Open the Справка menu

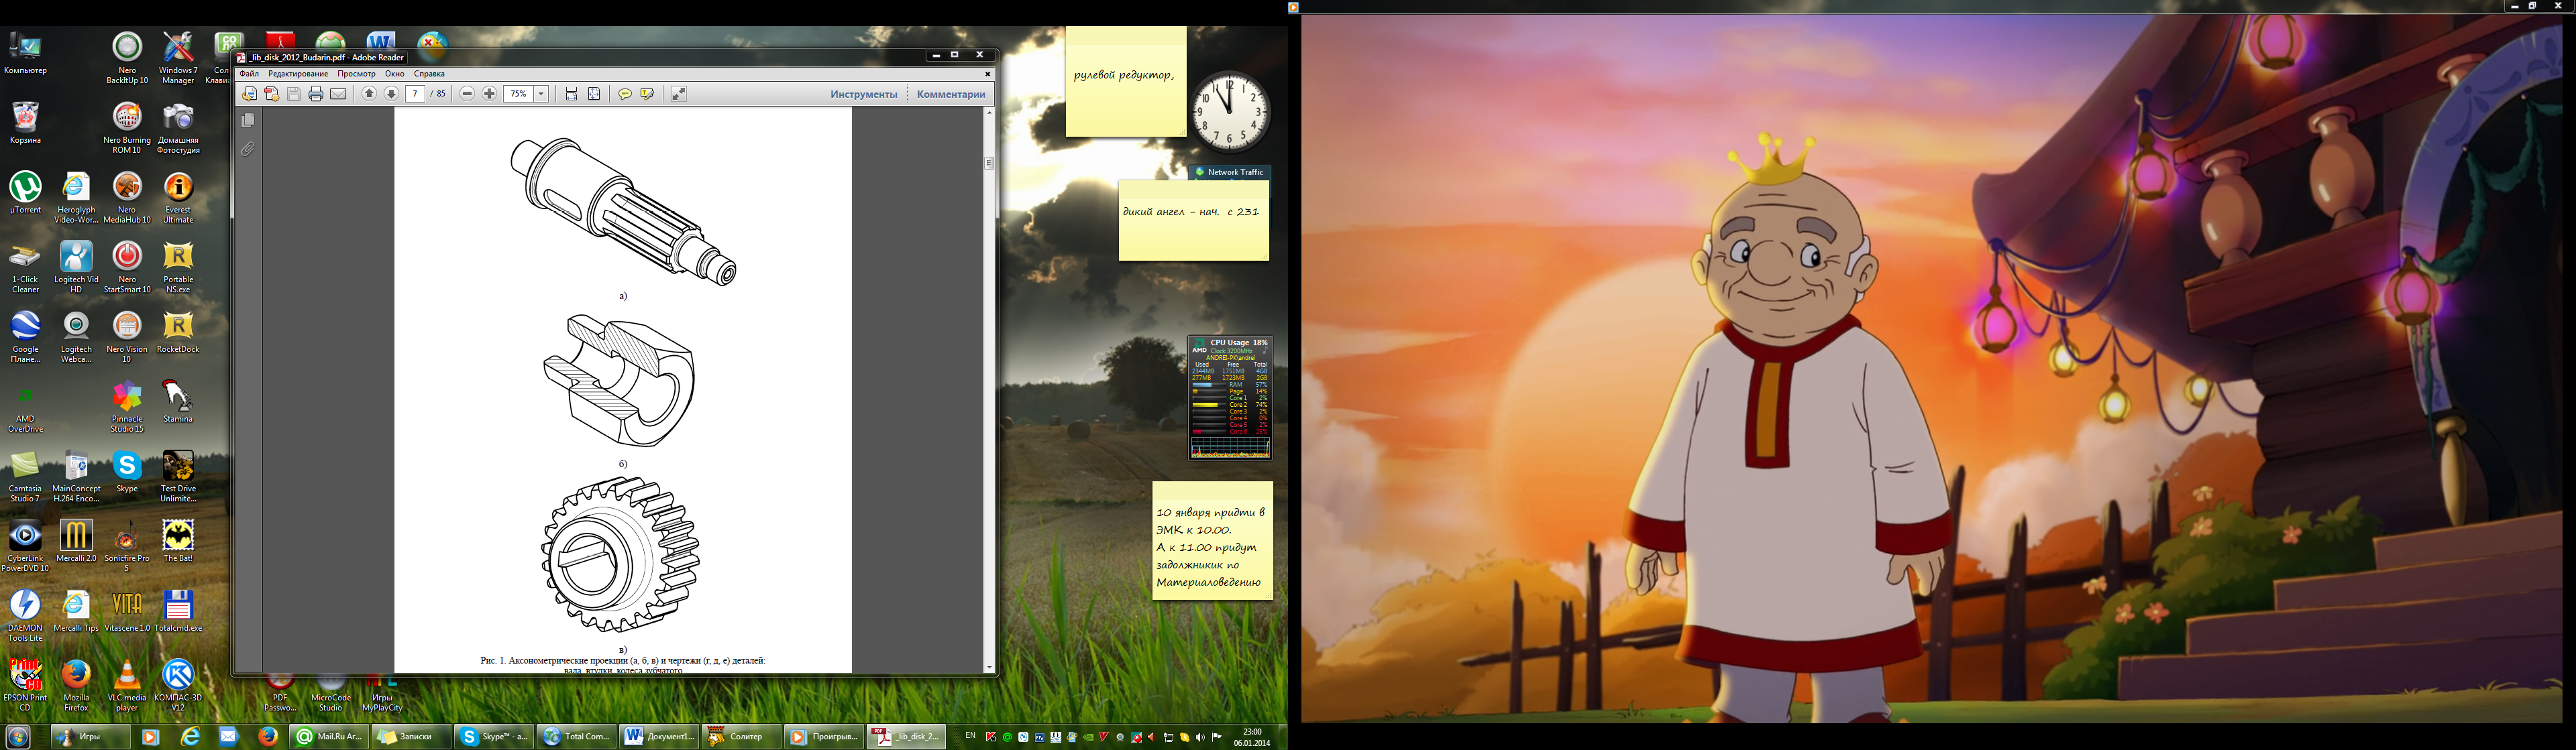(x=429, y=74)
